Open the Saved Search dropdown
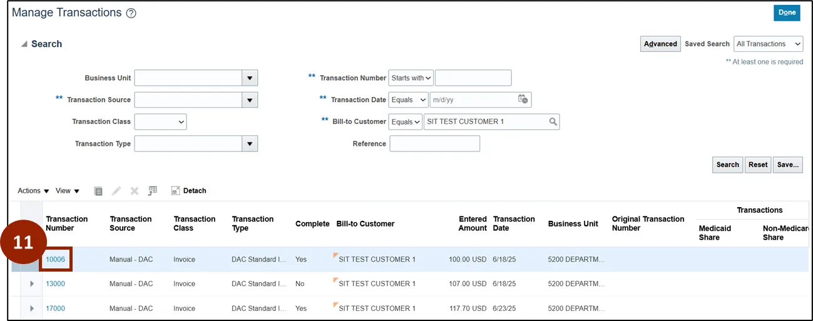Image resolution: width=813 pixels, height=321 pixels. point(768,44)
